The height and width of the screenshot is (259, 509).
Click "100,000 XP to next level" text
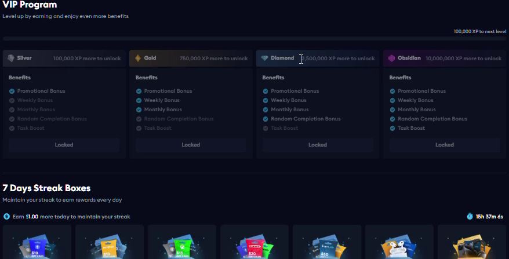click(x=480, y=31)
